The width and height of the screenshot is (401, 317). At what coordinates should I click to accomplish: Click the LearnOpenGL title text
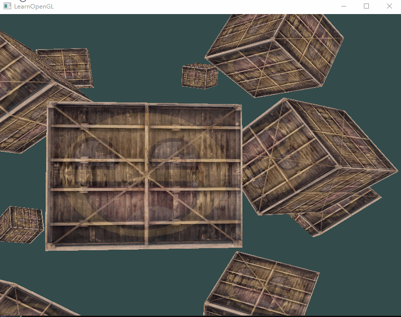(34, 7)
